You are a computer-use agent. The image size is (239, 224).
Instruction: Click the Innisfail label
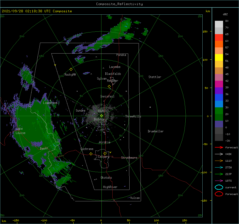[107, 96]
